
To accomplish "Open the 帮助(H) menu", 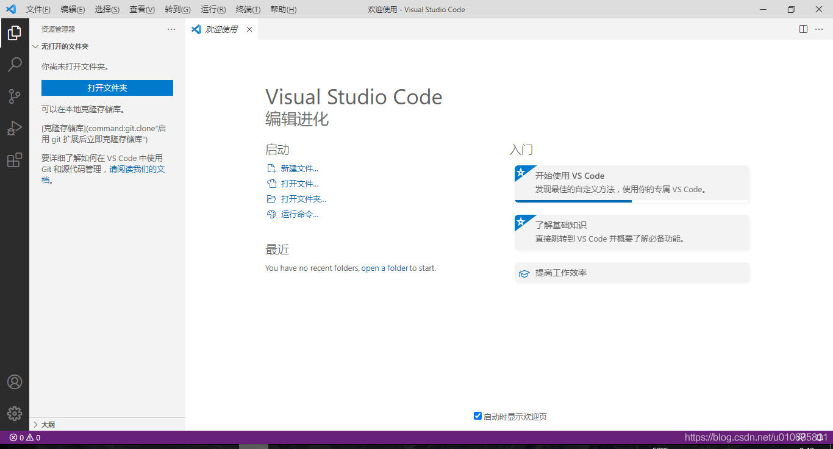I will click(x=283, y=9).
